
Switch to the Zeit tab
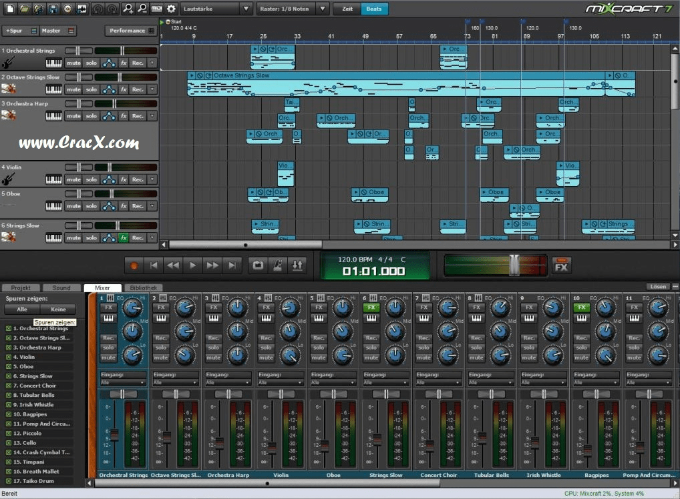click(x=347, y=9)
